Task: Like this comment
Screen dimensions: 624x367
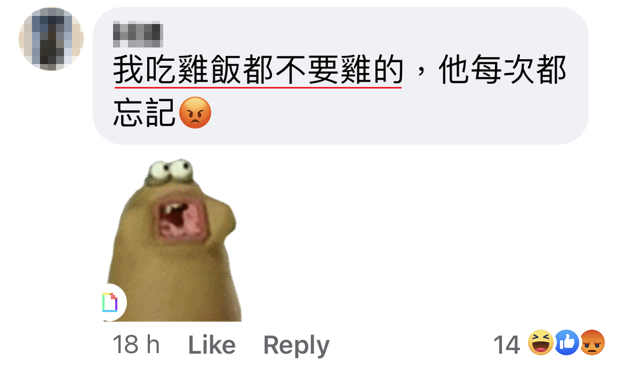Action: pos(212,345)
